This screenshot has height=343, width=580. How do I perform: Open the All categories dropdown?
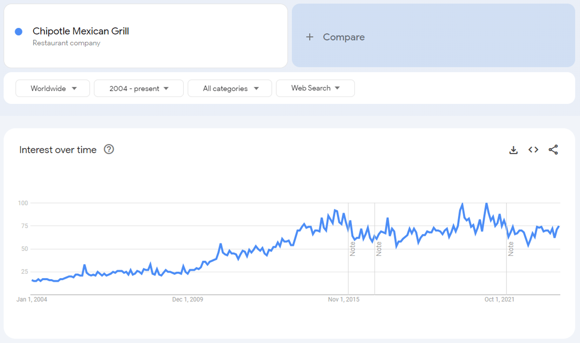(230, 89)
